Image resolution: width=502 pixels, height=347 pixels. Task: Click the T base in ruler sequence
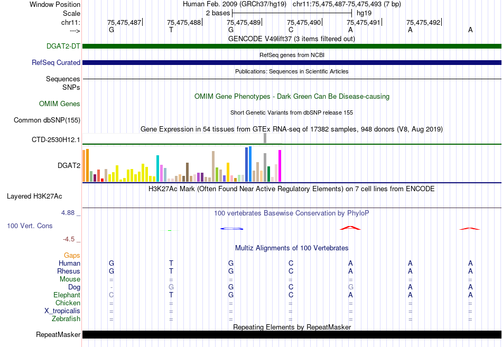(x=171, y=30)
